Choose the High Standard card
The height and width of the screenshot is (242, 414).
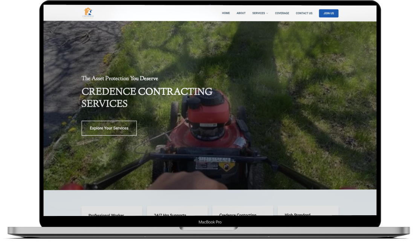pyautogui.click(x=308, y=212)
